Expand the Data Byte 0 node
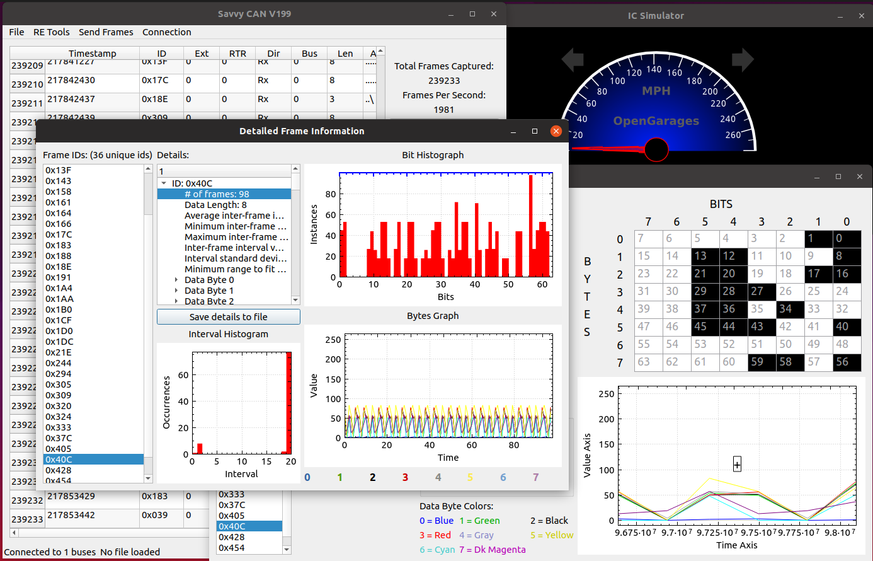Viewport: 873px width, 561px height. click(x=176, y=280)
